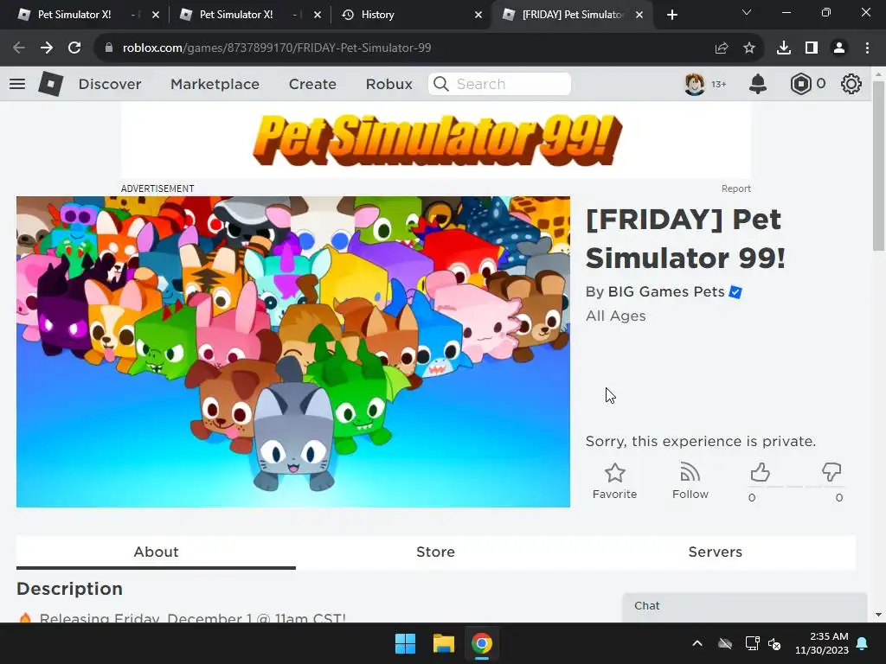The width and height of the screenshot is (886, 664).
Task: Open the Roblox settings gear
Action: coord(851,84)
